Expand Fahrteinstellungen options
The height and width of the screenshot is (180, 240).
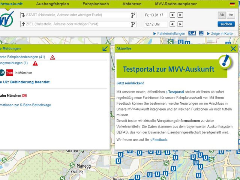point(169,33)
